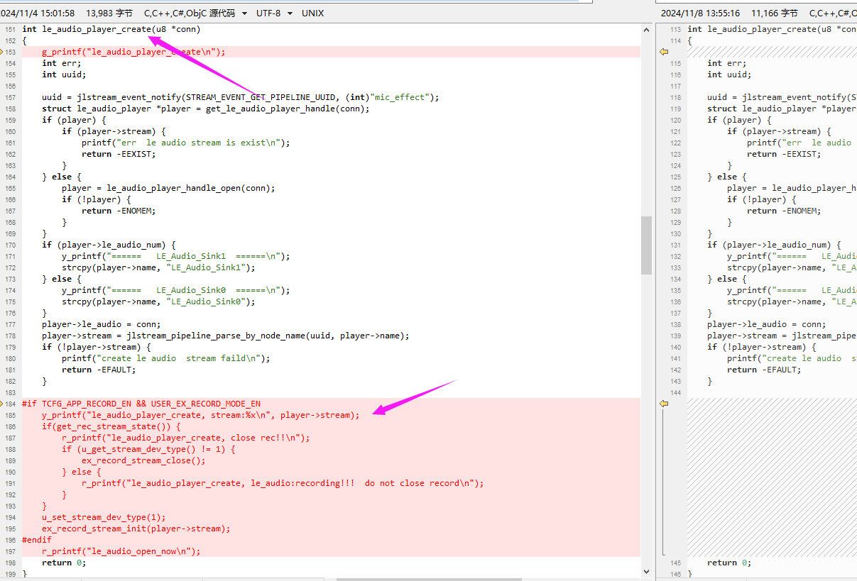Click the 2024/11/8 13:55:16 timestamp in right pane
This screenshot has width=857, height=581.
click(701, 13)
